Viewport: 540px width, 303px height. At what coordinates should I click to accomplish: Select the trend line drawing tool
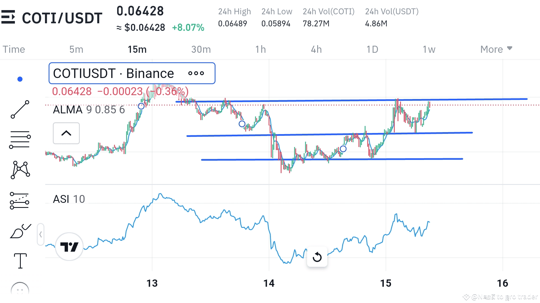pyautogui.click(x=20, y=109)
